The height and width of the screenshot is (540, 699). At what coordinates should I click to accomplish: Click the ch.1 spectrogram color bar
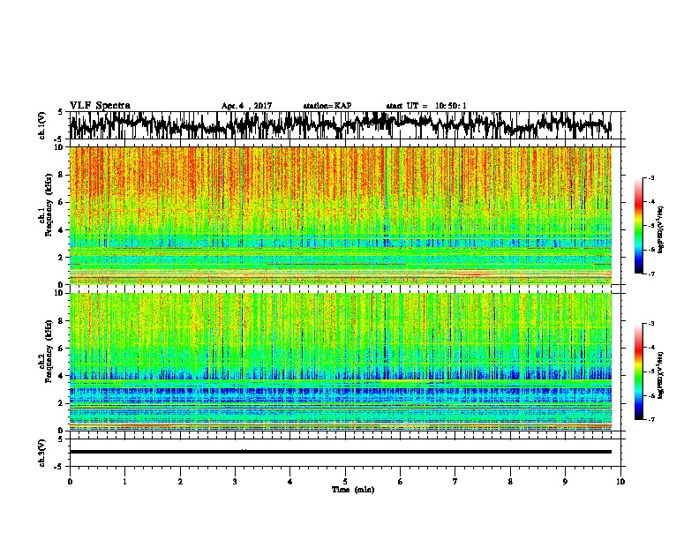638,226
